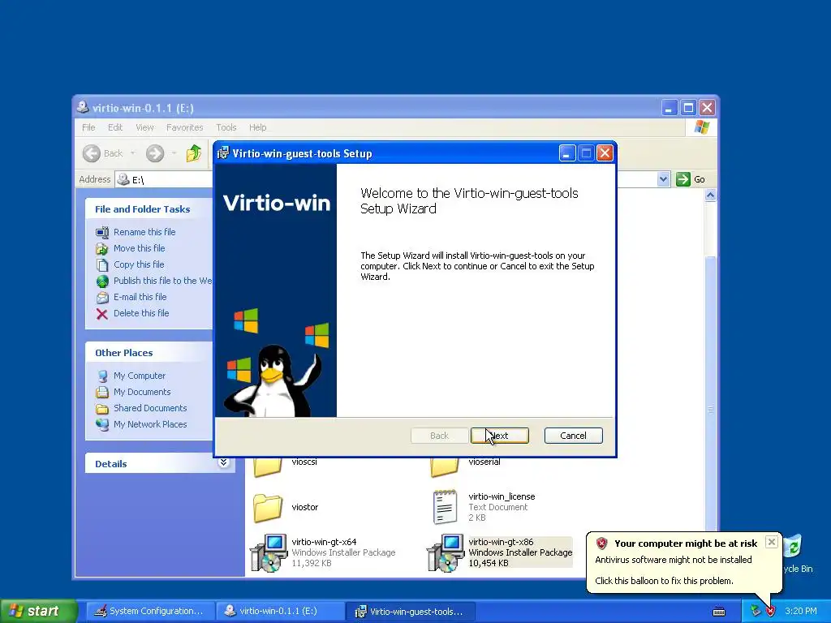Image resolution: width=831 pixels, height=623 pixels.
Task: Collapse the File and Folder Tasks header
Action: [x=149, y=209]
